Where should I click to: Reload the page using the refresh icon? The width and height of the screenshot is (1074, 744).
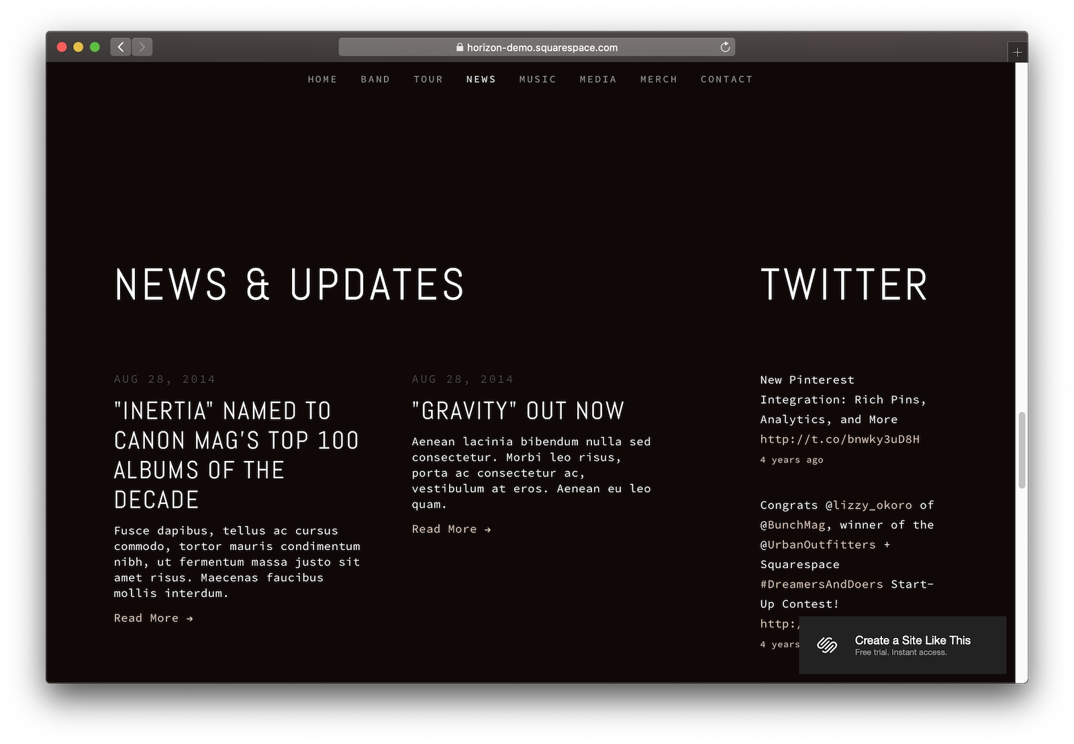point(725,47)
